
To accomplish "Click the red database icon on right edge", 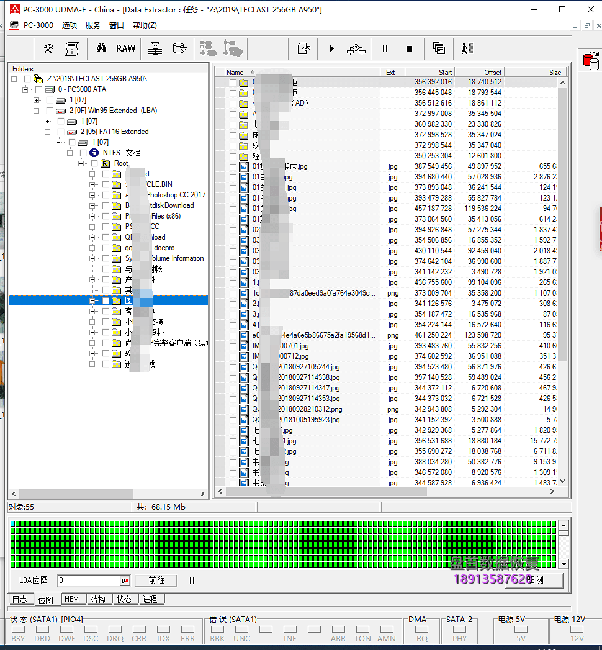I will pyautogui.click(x=591, y=61).
